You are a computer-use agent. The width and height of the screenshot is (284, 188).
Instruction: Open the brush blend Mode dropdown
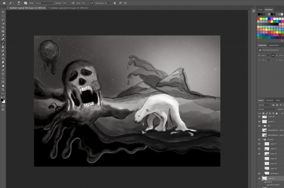pos(44,3)
